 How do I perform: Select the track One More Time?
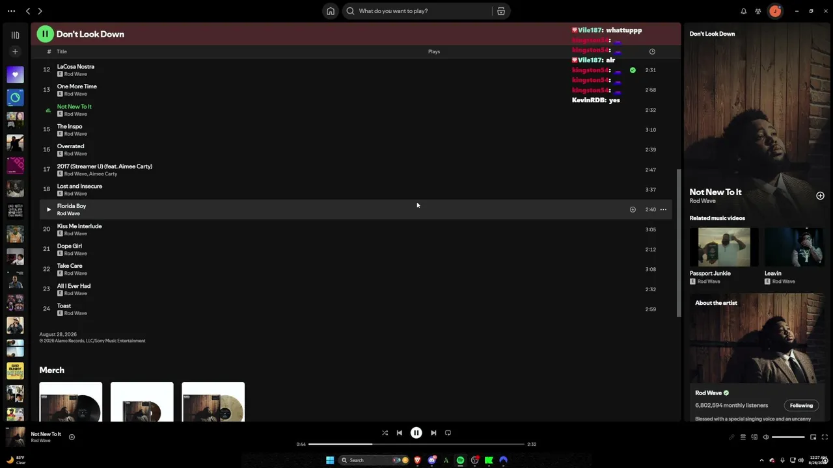coord(77,86)
